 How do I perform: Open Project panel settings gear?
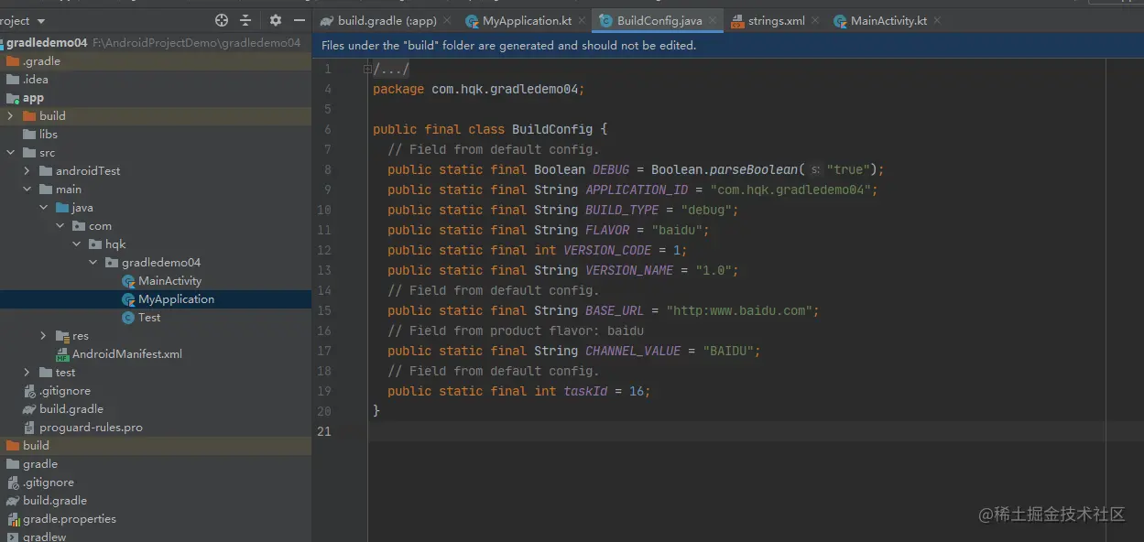pyautogui.click(x=276, y=20)
